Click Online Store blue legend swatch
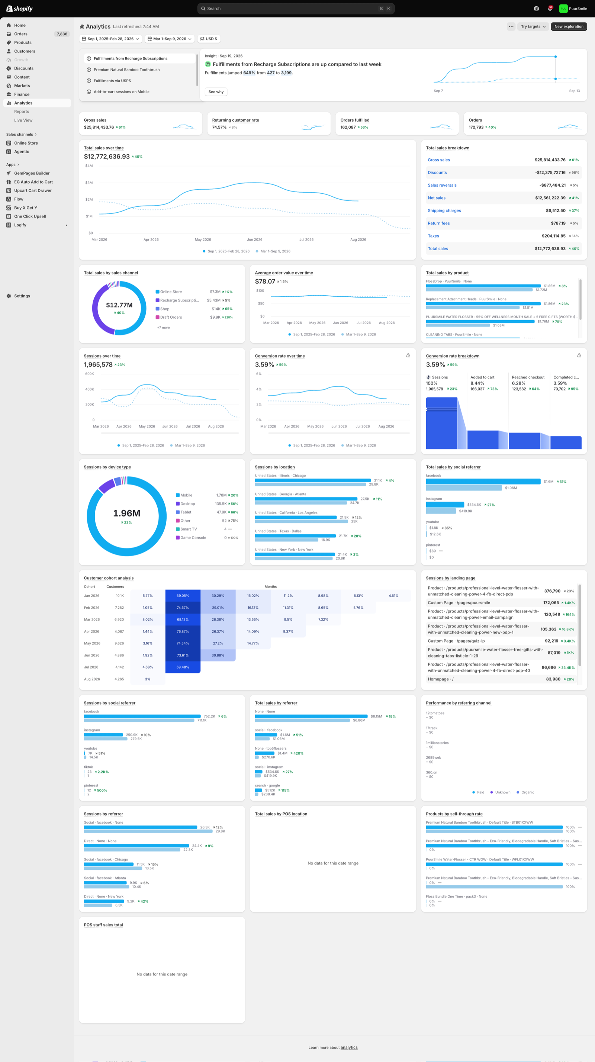The height and width of the screenshot is (1062, 595). 158,292
